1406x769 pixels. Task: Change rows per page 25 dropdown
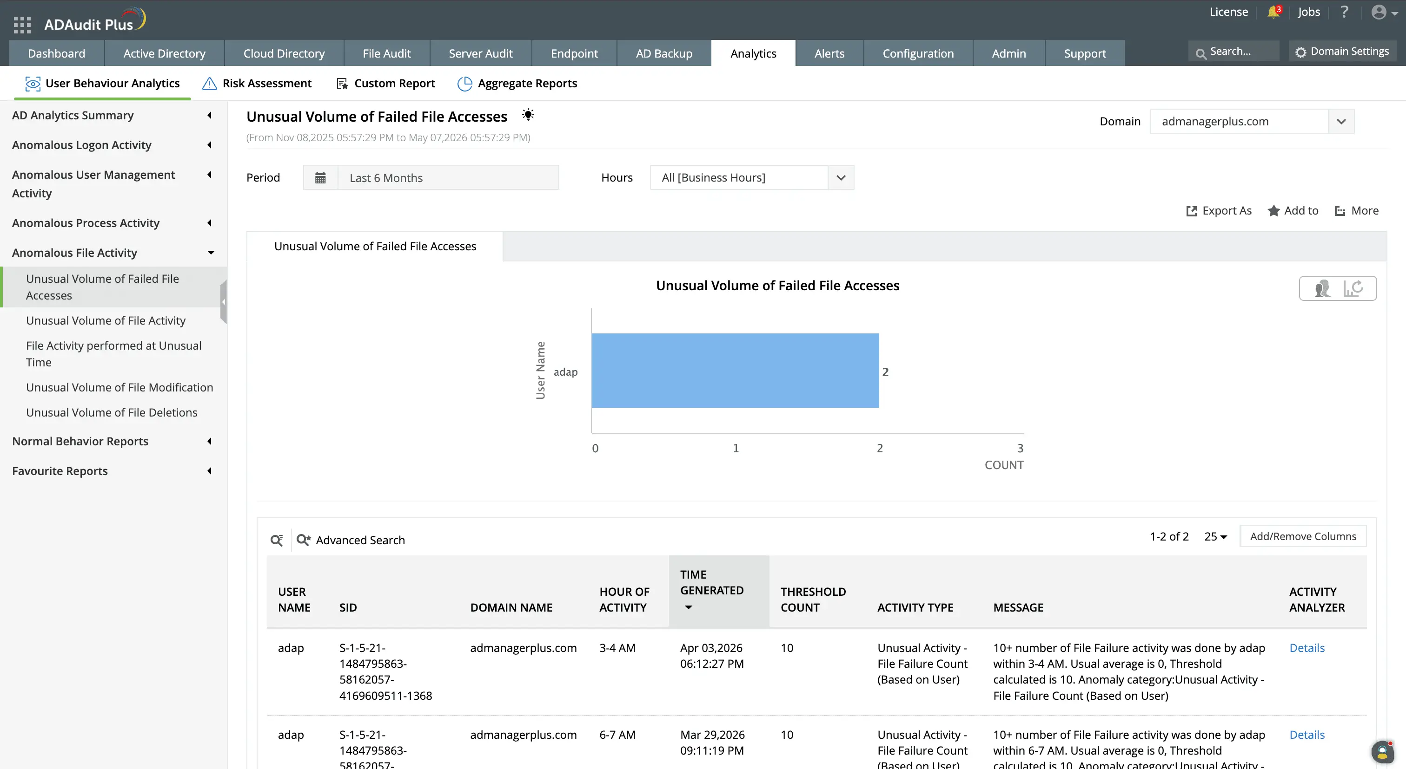1215,537
